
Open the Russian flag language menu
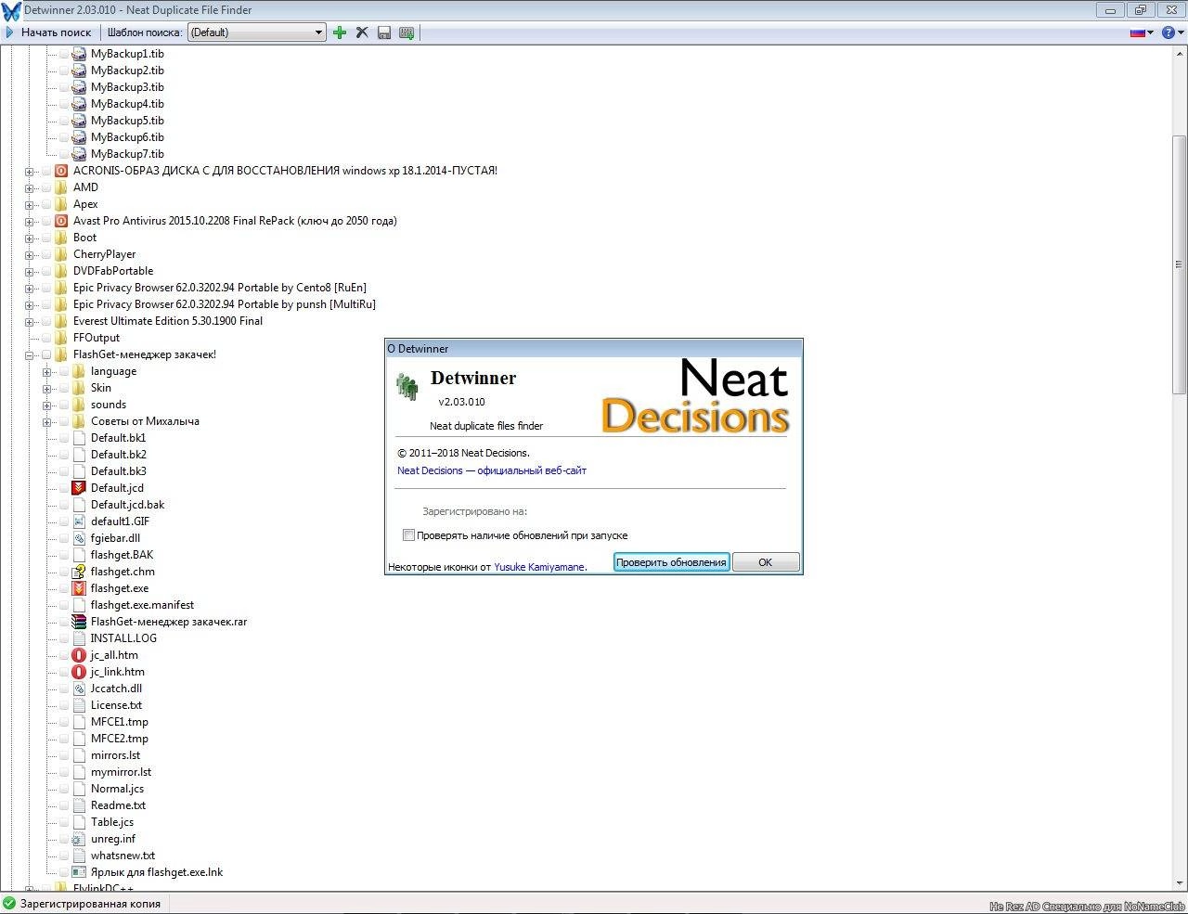coord(1142,32)
